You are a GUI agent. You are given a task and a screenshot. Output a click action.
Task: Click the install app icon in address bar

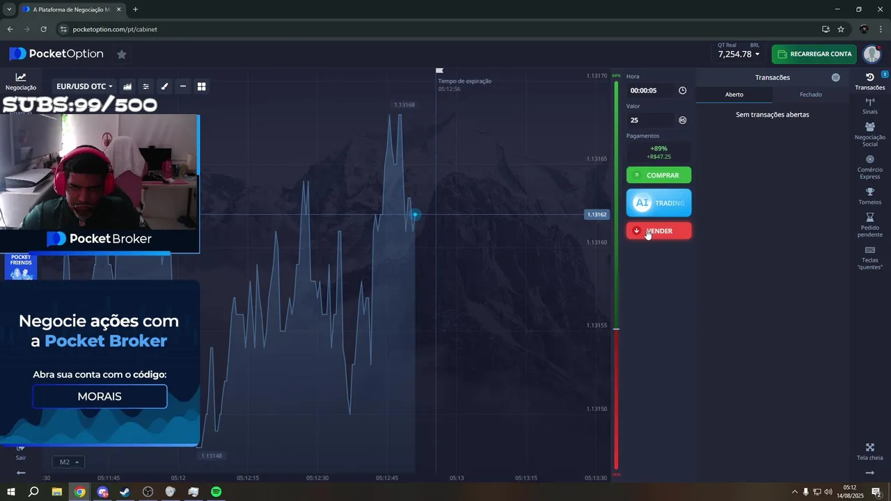pos(826,29)
